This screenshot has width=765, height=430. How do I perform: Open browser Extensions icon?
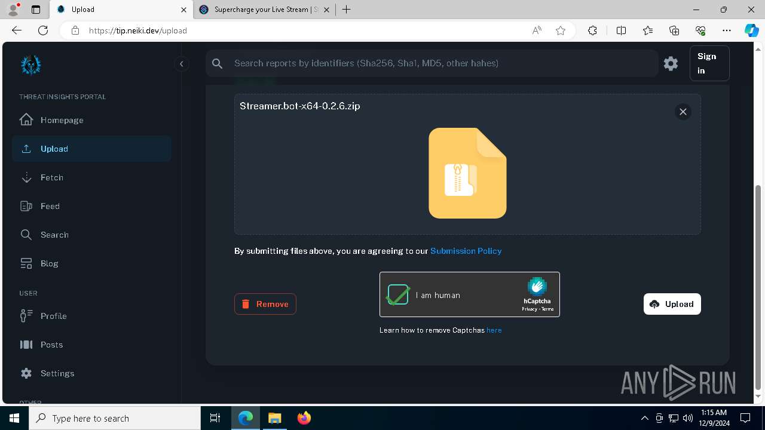[592, 30]
